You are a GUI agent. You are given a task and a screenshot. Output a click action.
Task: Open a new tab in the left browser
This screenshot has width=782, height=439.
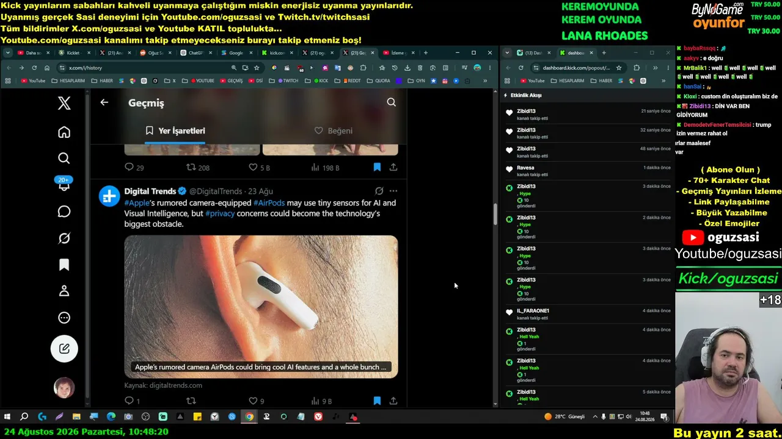pos(426,53)
